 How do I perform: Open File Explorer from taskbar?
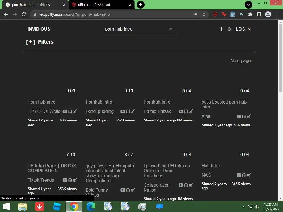tap(22, 206)
